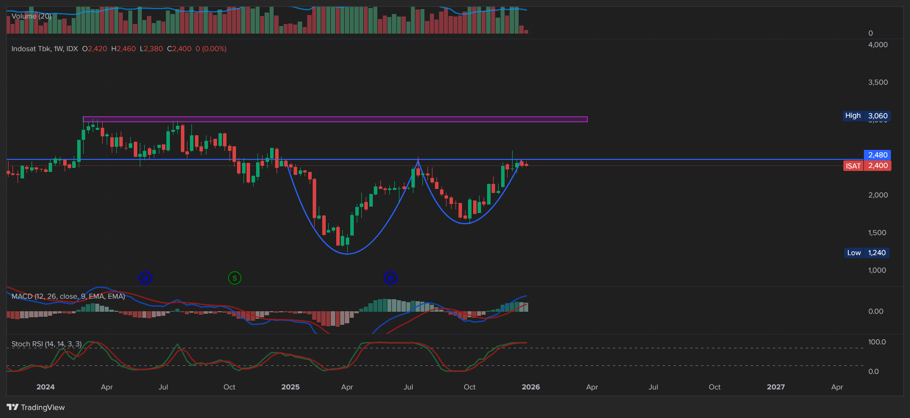Click the Low 1,240 price label
The width and height of the screenshot is (910, 418).
click(x=866, y=253)
